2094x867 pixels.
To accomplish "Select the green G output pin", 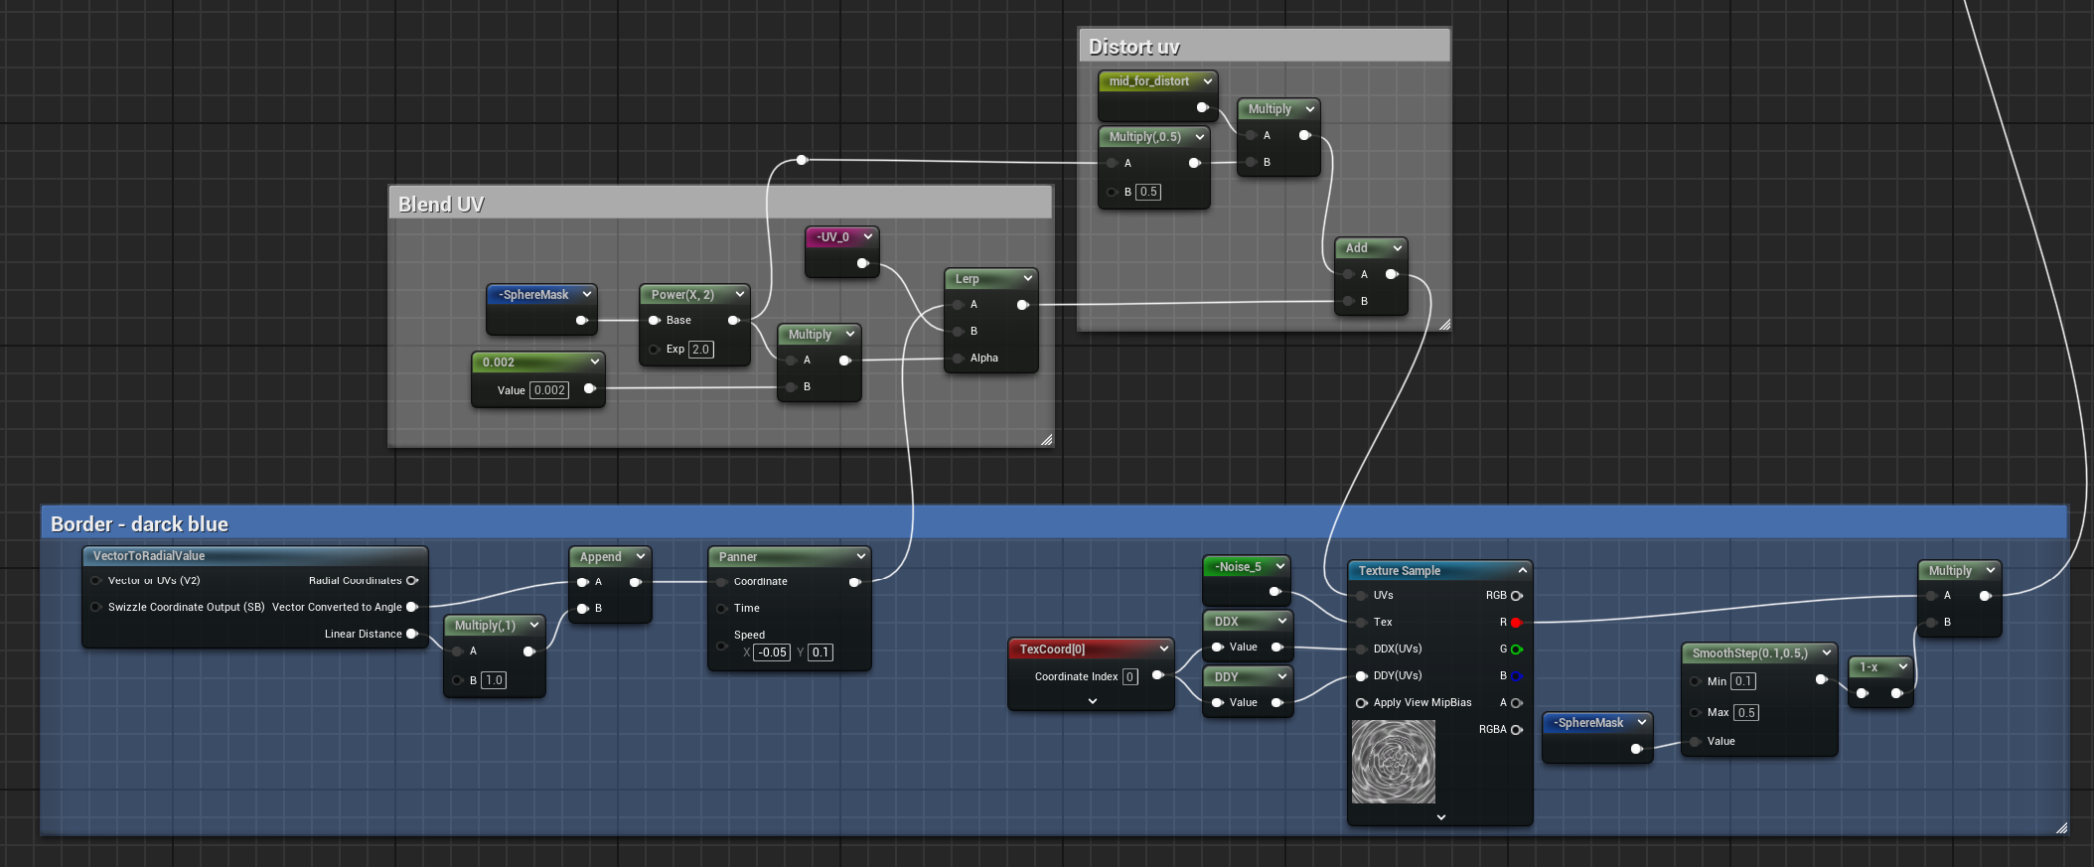I will [x=1516, y=650].
